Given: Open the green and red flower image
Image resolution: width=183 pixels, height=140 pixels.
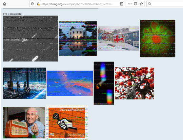Looking at the screenshot, I should click(x=158, y=39).
